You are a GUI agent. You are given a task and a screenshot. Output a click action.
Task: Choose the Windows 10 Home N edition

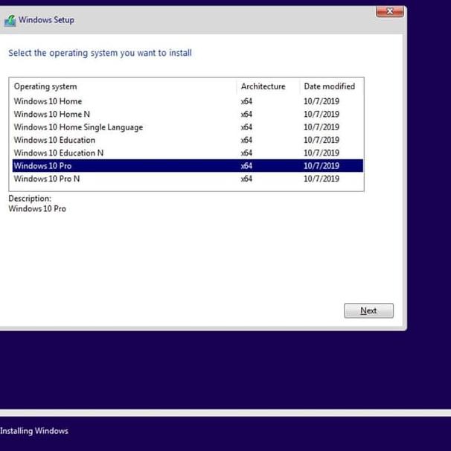(x=54, y=114)
